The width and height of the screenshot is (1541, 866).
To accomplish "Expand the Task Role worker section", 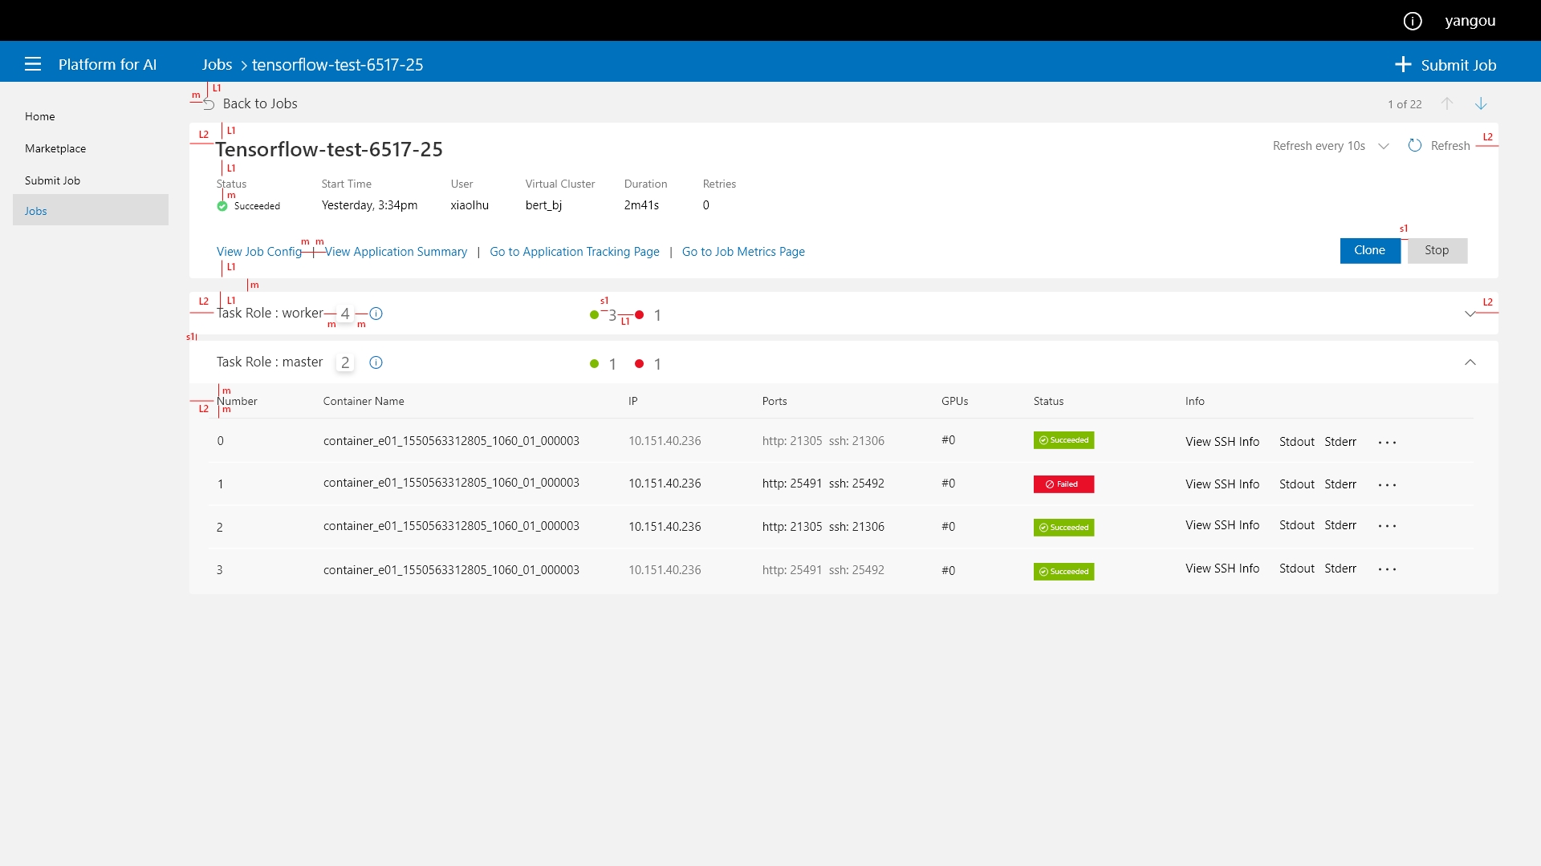I will coord(1471,314).
